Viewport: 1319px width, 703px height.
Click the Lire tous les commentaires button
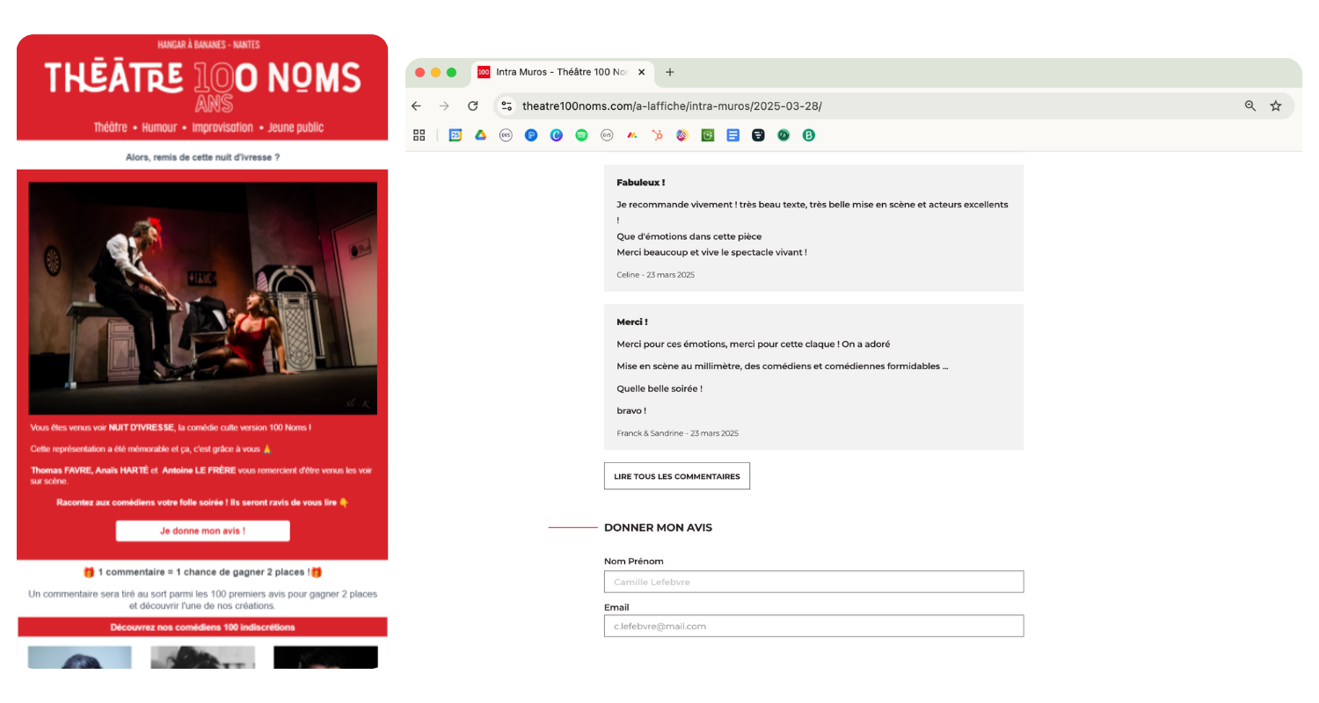tap(676, 476)
